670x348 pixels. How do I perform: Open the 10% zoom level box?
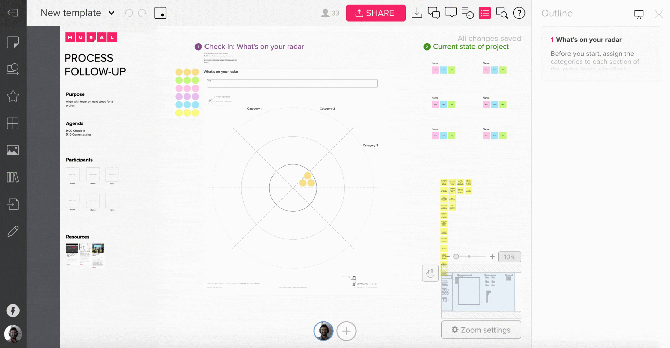[509, 257]
